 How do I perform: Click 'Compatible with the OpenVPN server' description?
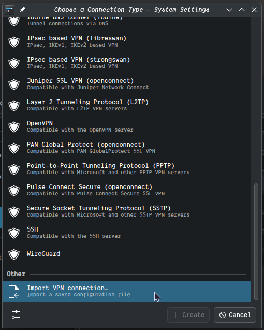coord(80,130)
